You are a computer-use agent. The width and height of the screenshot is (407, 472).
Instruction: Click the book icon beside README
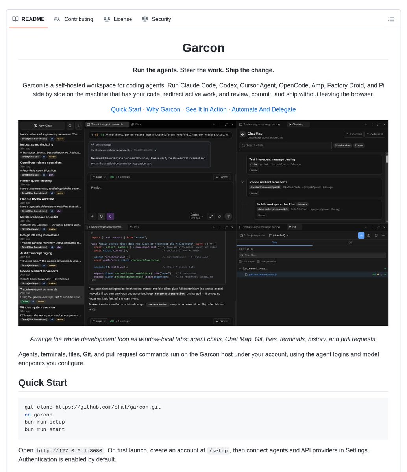coord(15,19)
